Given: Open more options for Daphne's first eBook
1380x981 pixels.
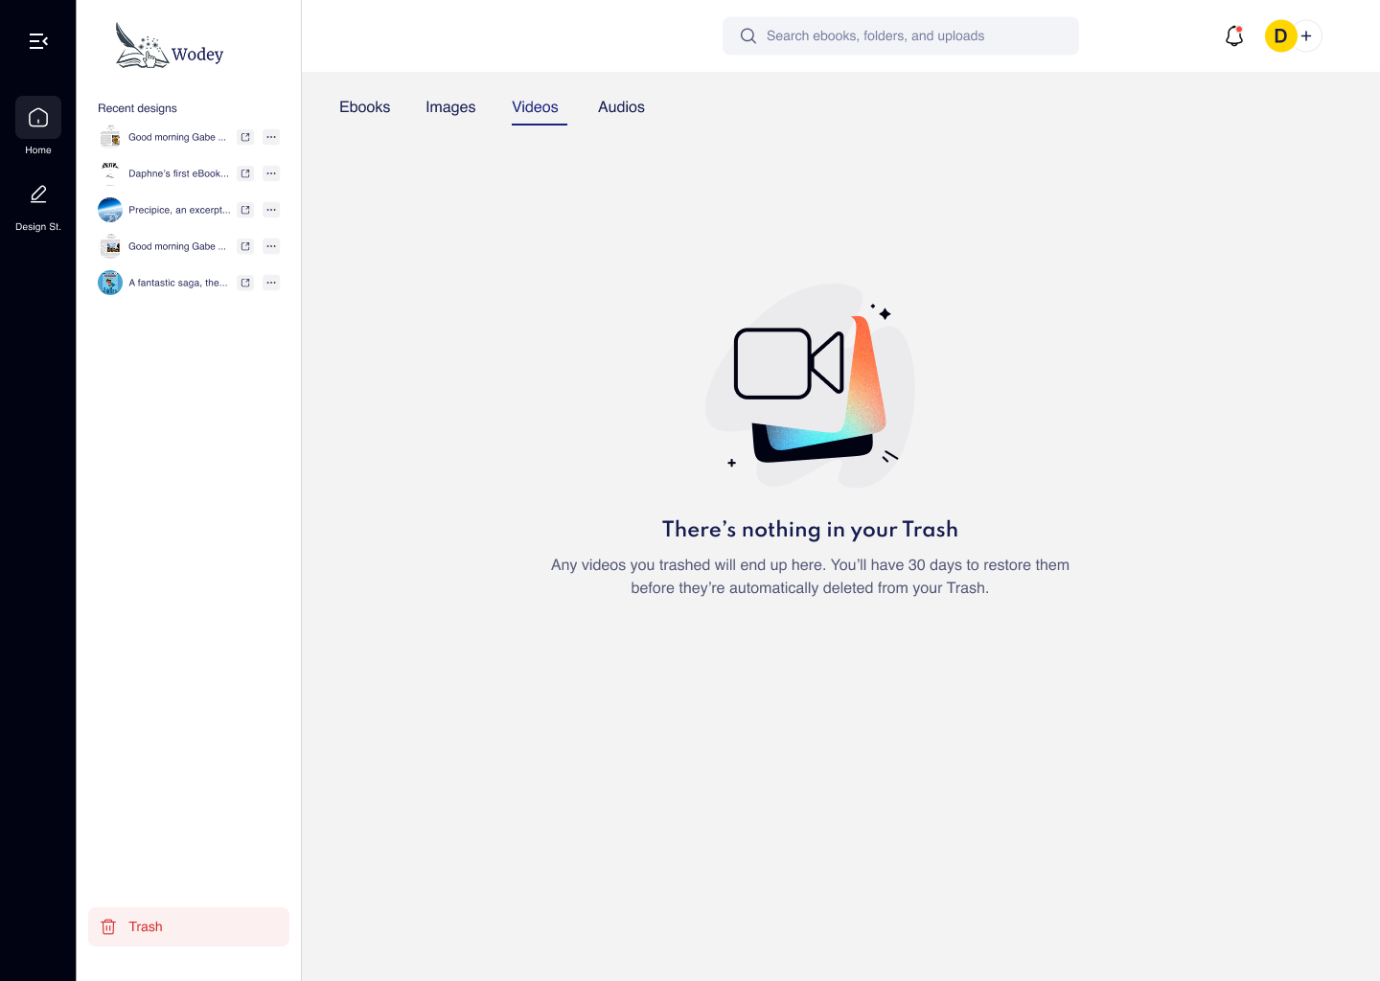Looking at the screenshot, I should tap(271, 173).
